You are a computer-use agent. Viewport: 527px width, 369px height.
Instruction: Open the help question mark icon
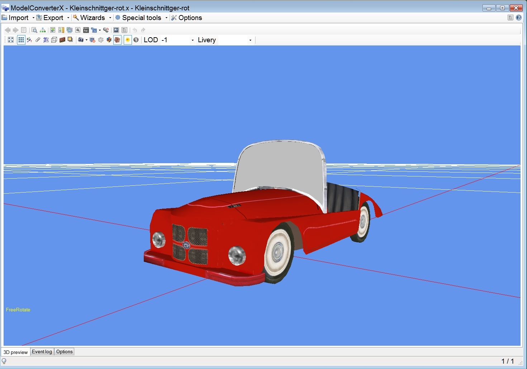519,18
